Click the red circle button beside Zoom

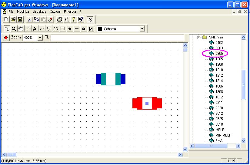[x=6, y=38]
